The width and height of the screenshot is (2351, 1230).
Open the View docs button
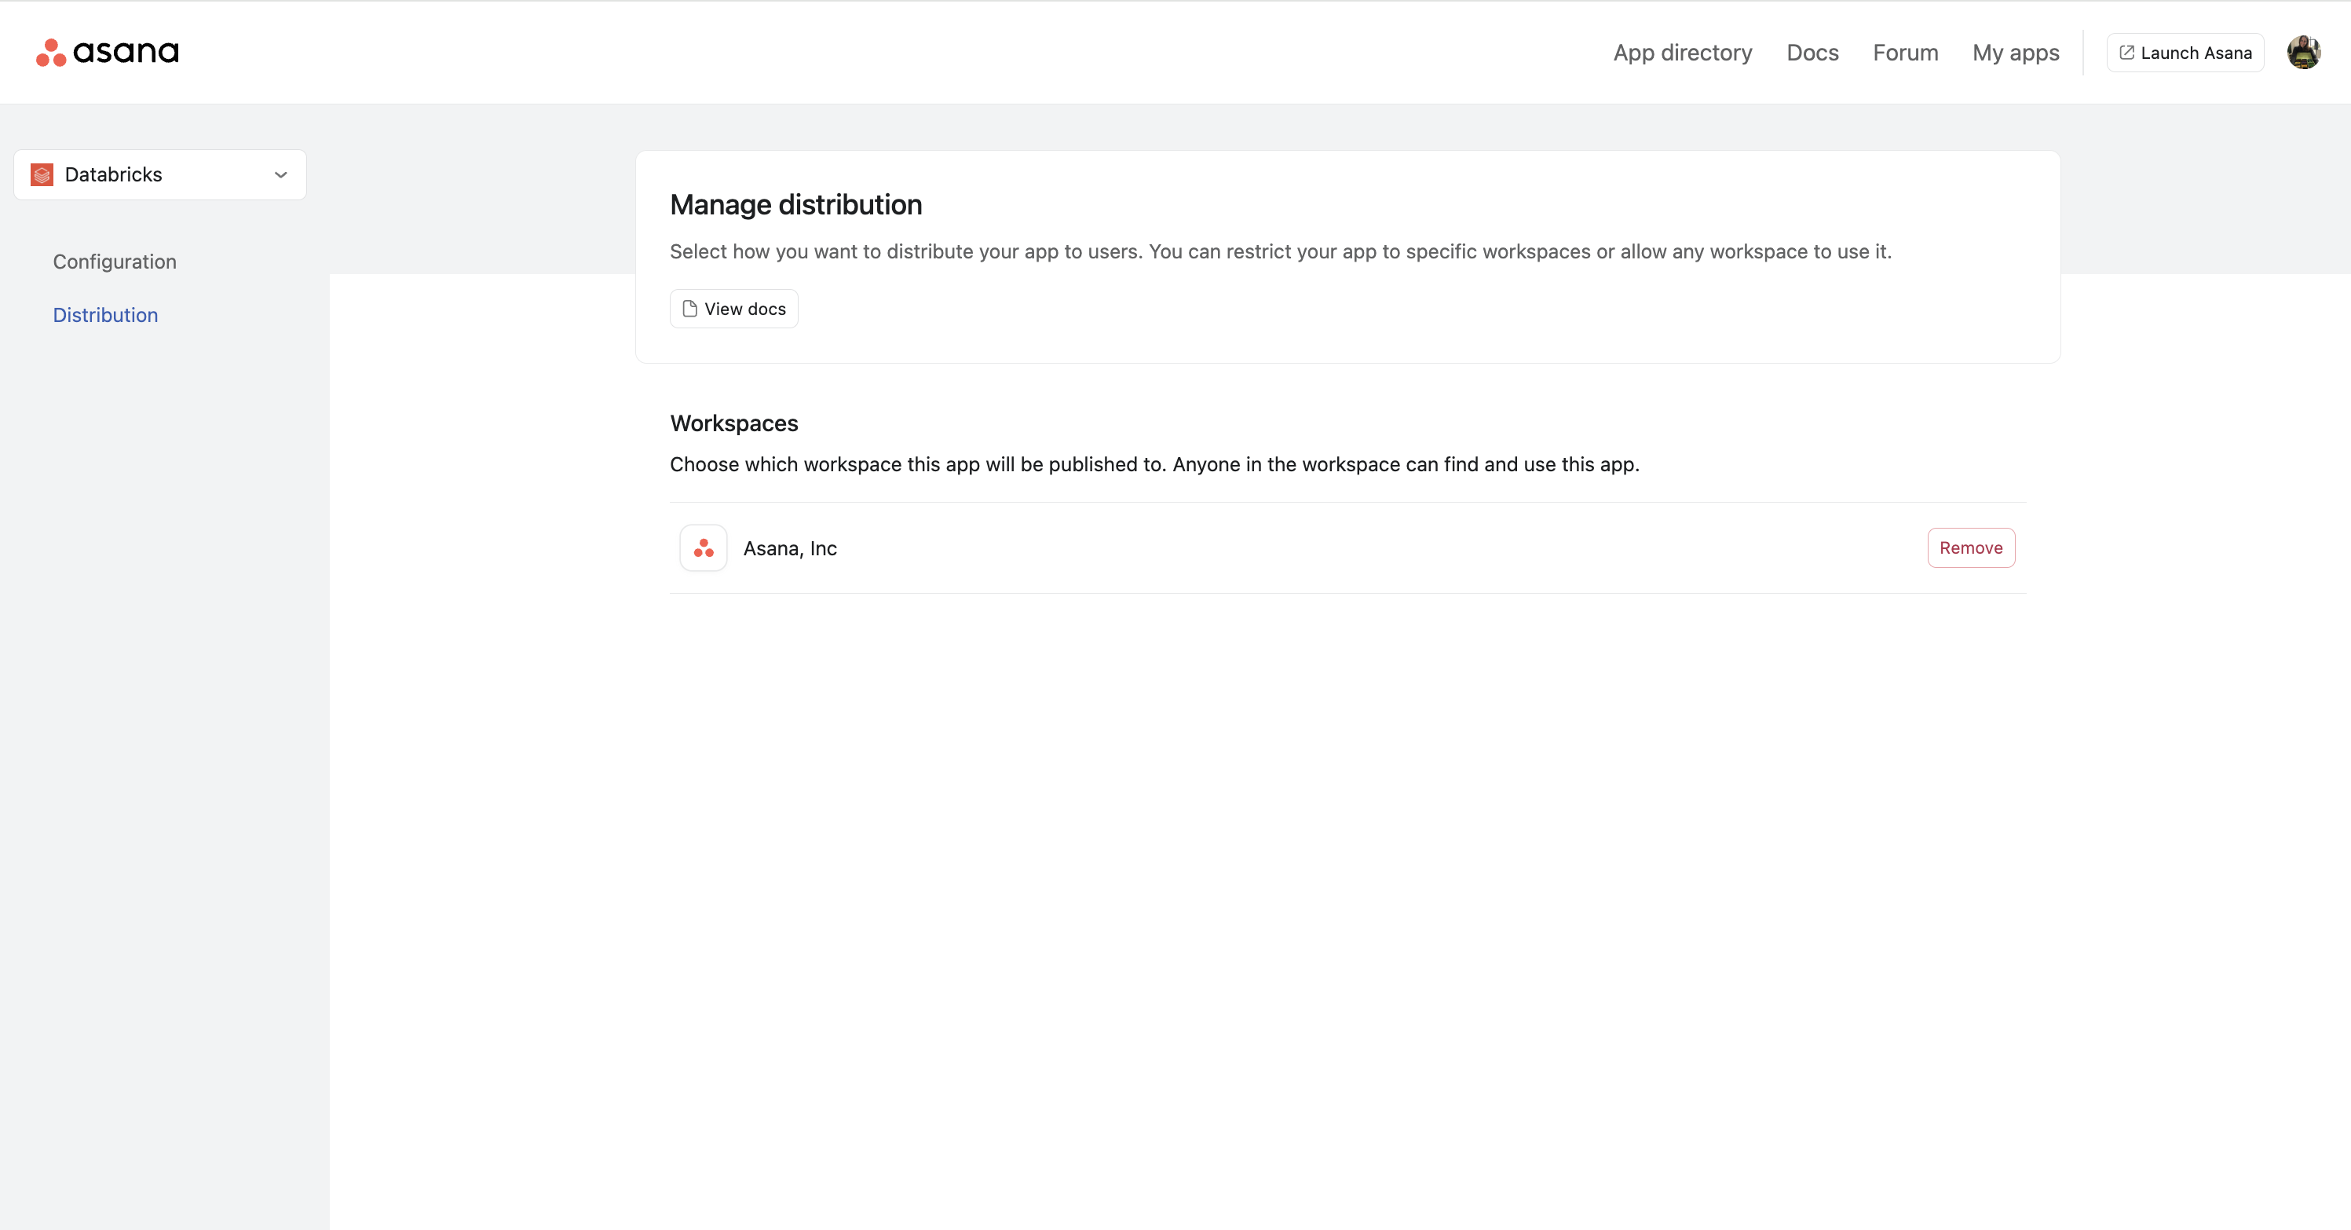pos(733,309)
